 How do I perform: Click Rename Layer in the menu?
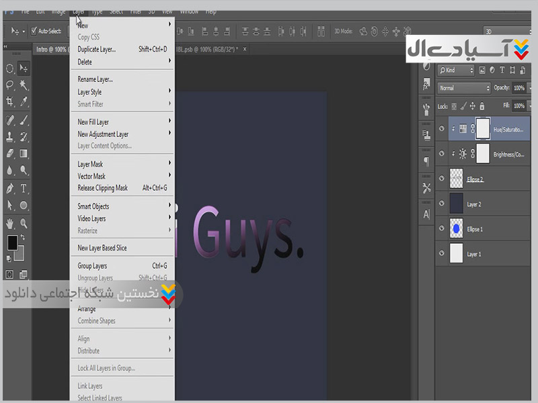95,79
